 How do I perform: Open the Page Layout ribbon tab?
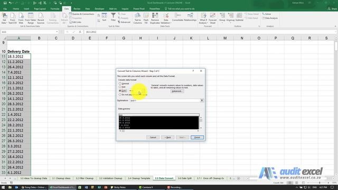click(40, 9)
